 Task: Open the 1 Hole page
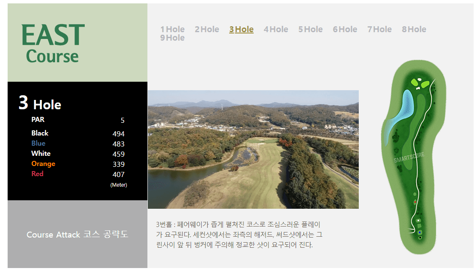(x=172, y=29)
